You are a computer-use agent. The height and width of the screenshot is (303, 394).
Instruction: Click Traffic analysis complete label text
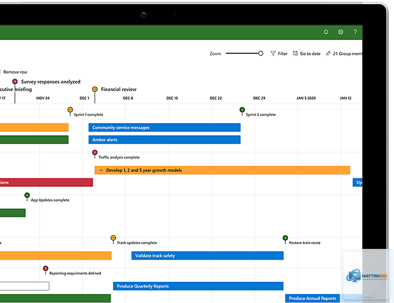point(119,158)
